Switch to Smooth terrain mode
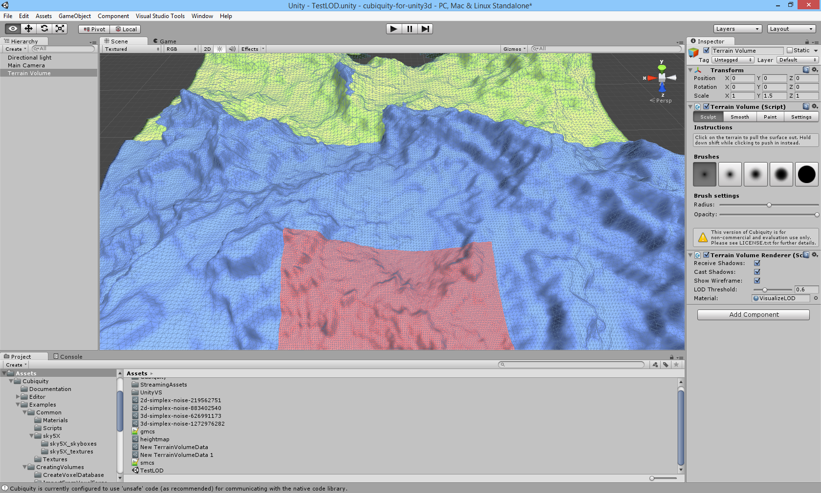821x493 pixels. pyautogui.click(x=740, y=117)
